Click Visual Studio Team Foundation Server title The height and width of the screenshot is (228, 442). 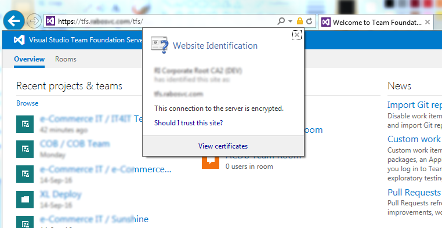86,39
